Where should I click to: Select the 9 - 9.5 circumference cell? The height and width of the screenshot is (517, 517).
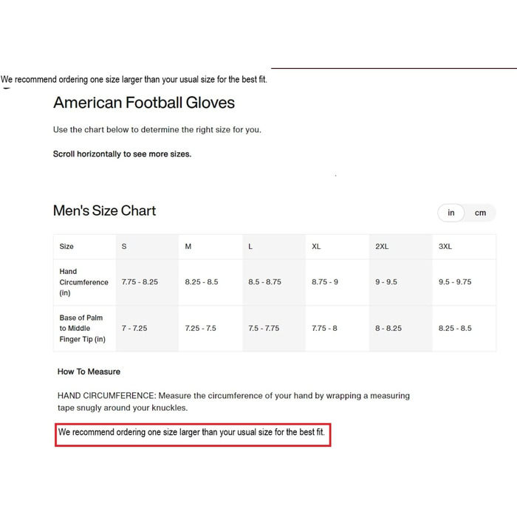click(x=386, y=282)
